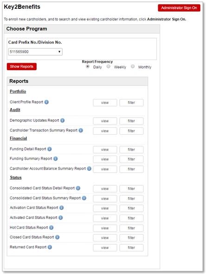View the Activated Card Status Report
206x274 pixels.
(x=105, y=218)
